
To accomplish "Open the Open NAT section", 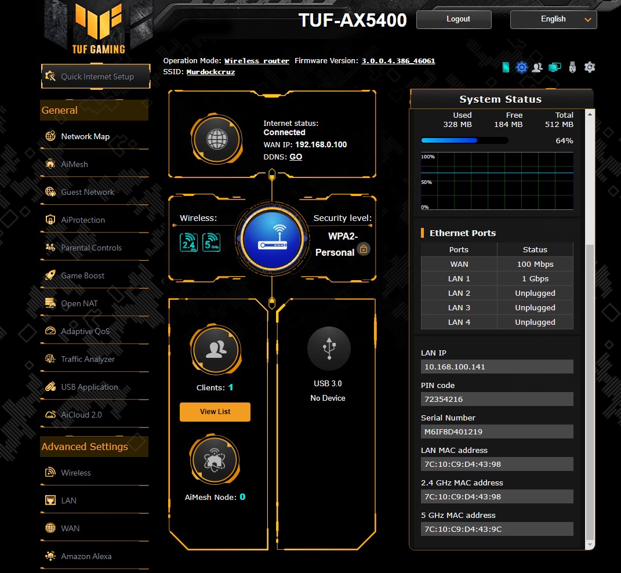I will (79, 303).
